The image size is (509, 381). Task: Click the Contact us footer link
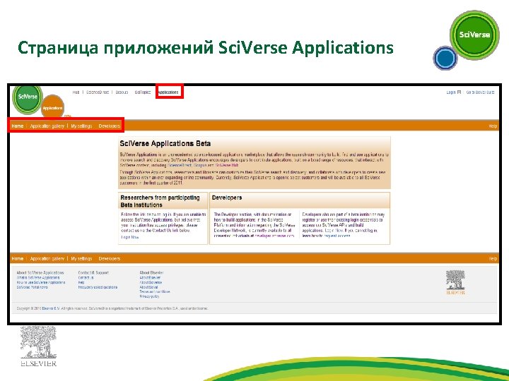(86, 278)
